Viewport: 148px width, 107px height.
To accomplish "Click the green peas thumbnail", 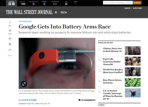I will (133, 82).
